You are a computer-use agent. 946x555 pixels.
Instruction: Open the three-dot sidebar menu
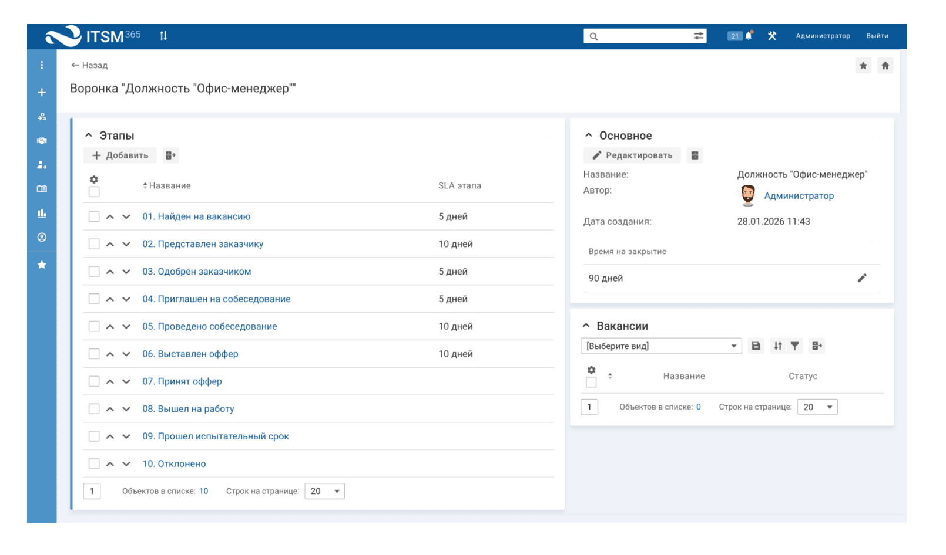pos(42,65)
